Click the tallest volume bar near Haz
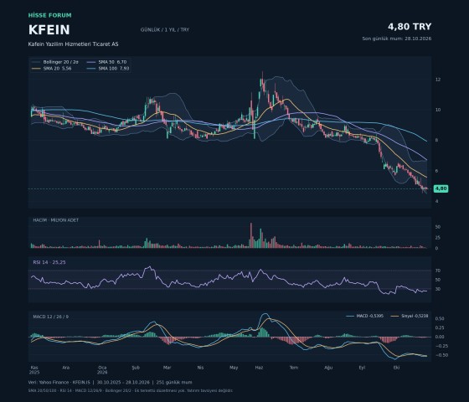Image resolution: width=469 pixels, height=402 pixels. tap(251, 235)
